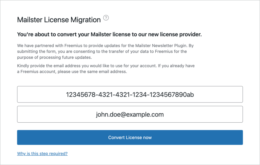Image resolution: width=260 pixels, height=165 pixels.
Task: Click the "We have partnered with Freemius" line
Action: (x=106, y=46)
